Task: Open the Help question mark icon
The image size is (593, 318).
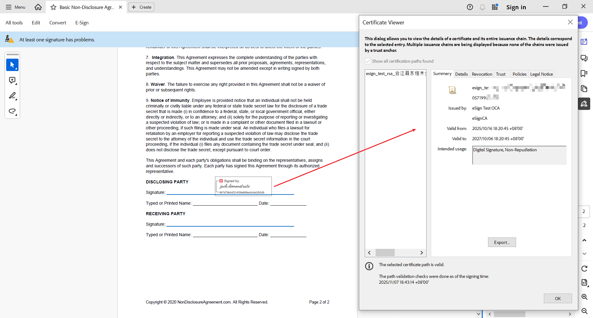Action: 470,7
